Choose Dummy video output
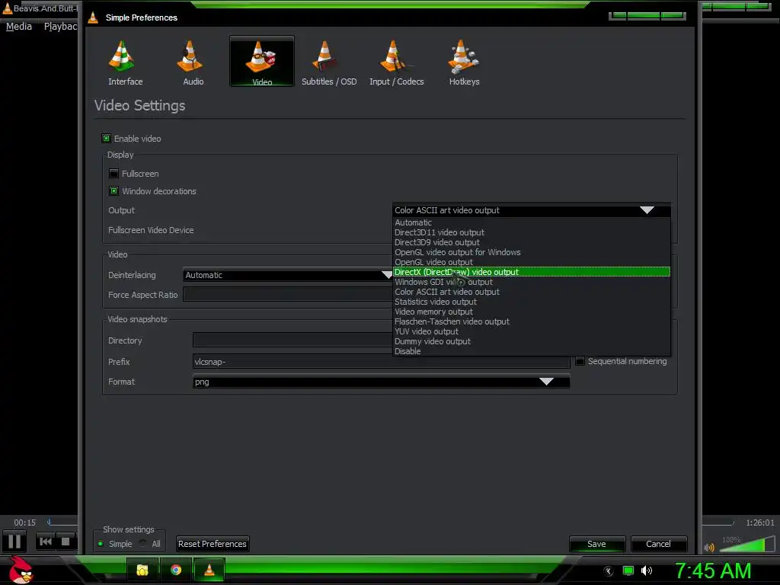Screen dimensions: 780x585 [531, 341]
